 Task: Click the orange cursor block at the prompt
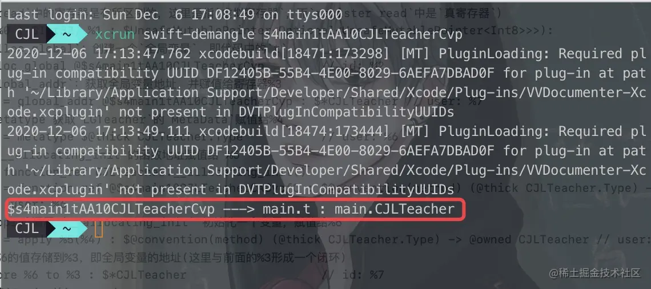tap(99, 228)
